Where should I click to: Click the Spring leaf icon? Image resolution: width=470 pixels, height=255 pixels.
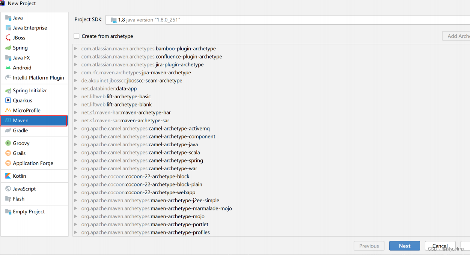pos(8,48)
